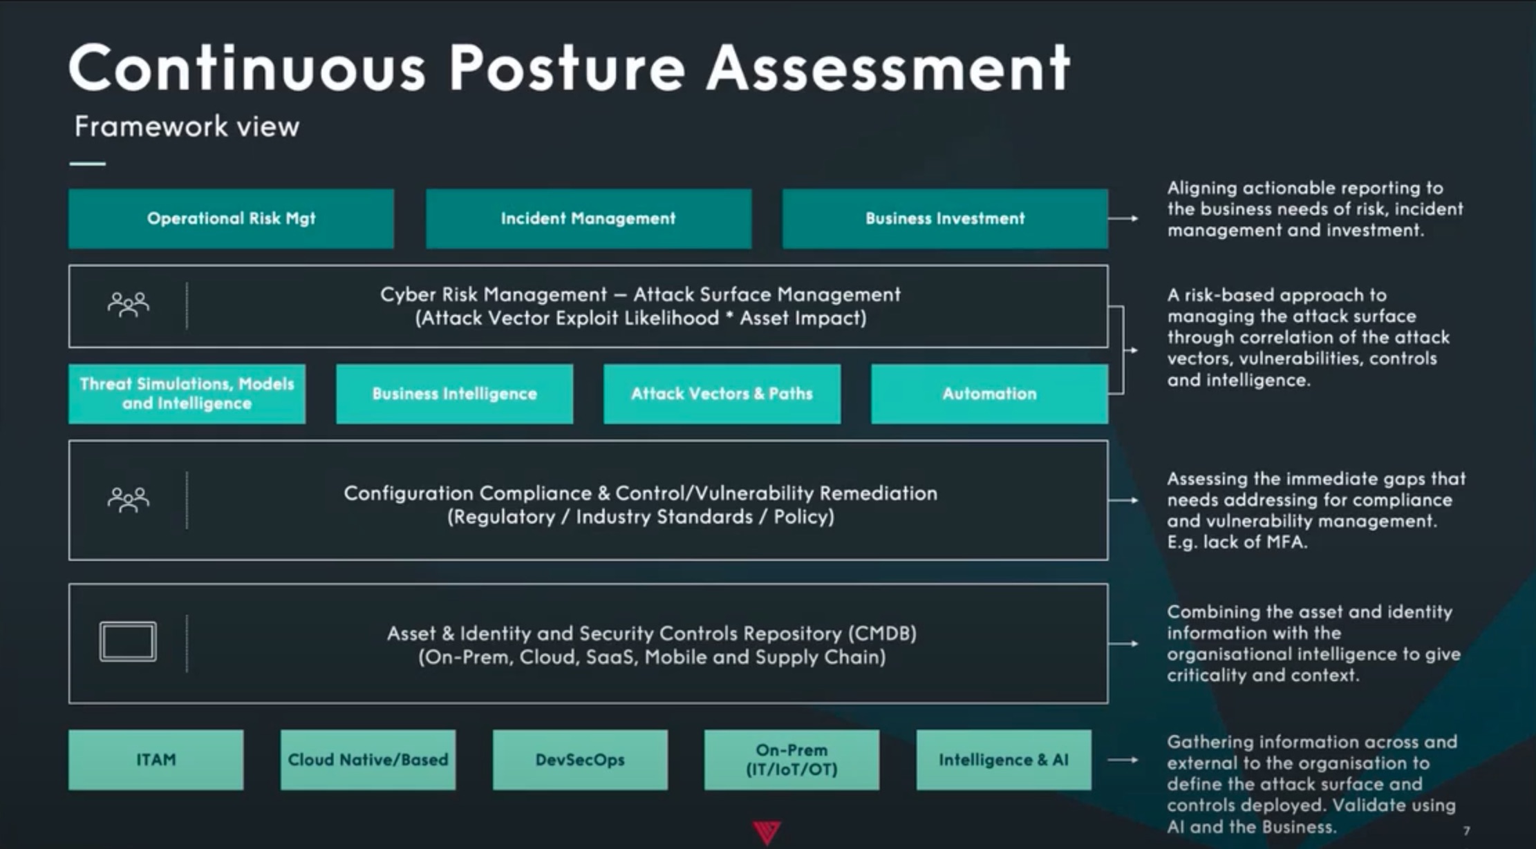The height and width of the screenshot is (849, 1536).
Task: Select the Incident Management box
Action: tap(588, 218)
